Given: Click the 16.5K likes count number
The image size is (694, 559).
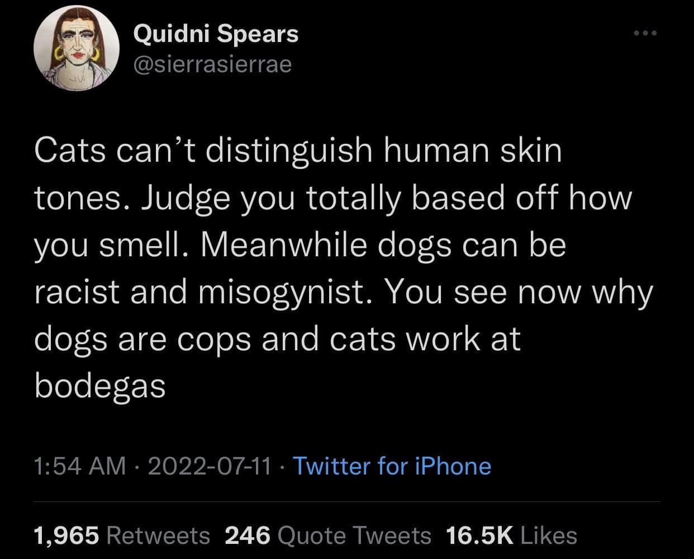Looking at the screenshot, I should click(479, 535).
